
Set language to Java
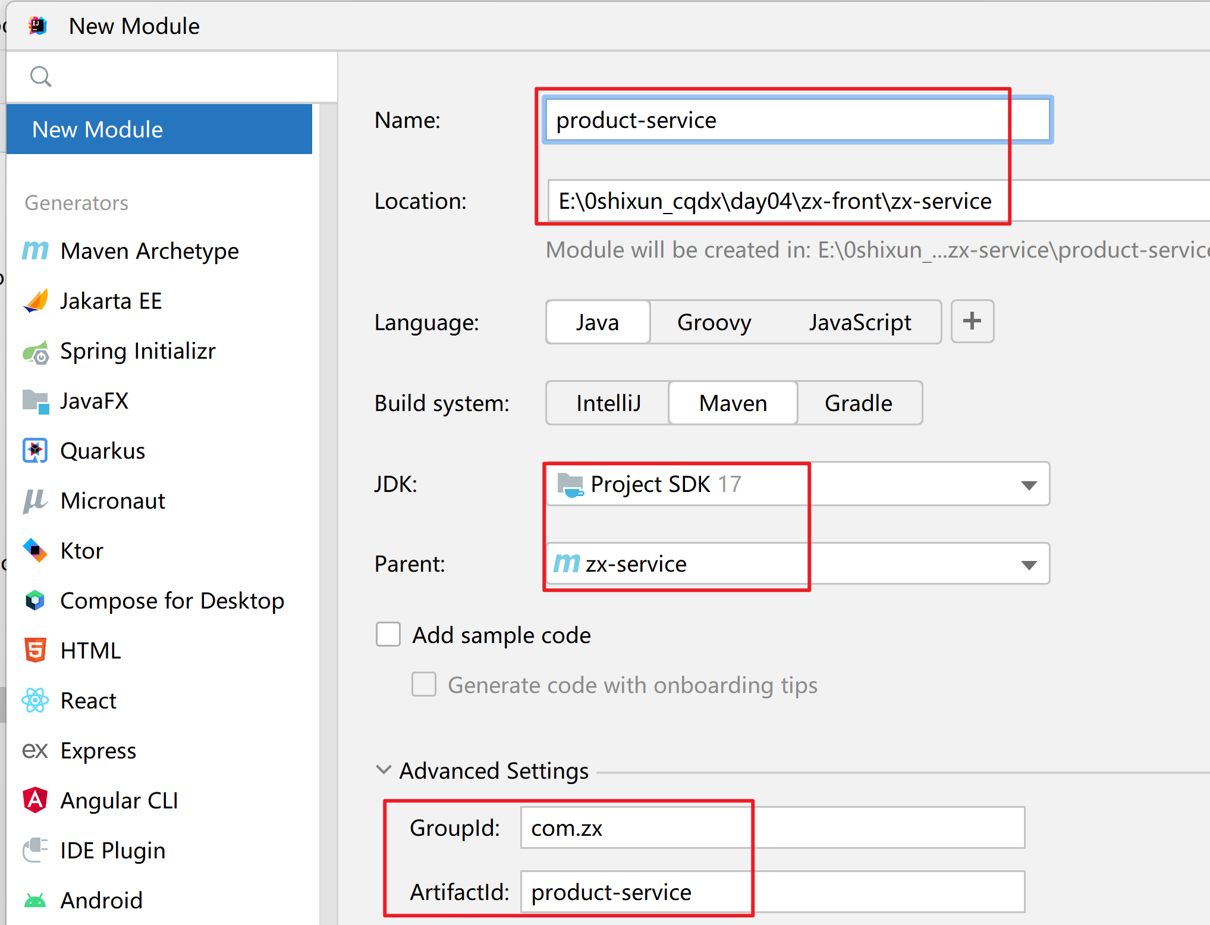[x=598, y=322]
